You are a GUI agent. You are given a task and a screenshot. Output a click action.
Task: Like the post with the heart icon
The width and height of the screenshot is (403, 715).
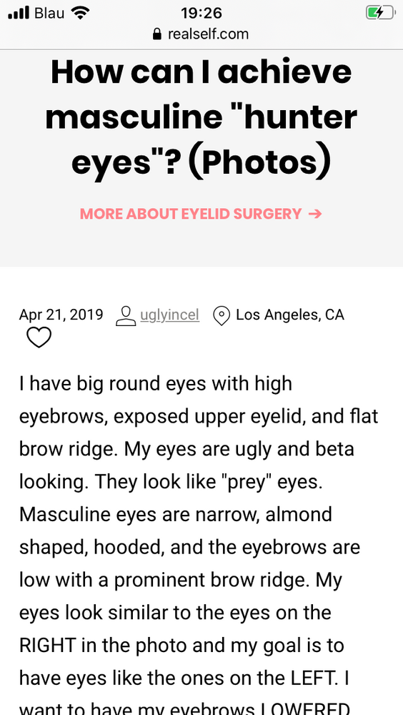click(x=39, y=338)
